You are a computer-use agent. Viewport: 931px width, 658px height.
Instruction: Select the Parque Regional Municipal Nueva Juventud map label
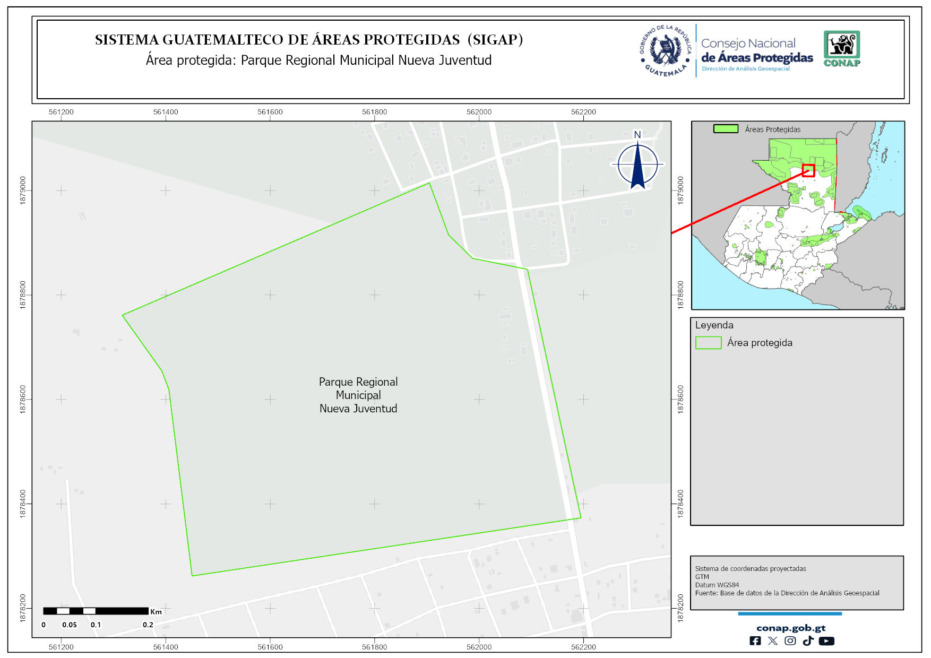click(358, 395)
